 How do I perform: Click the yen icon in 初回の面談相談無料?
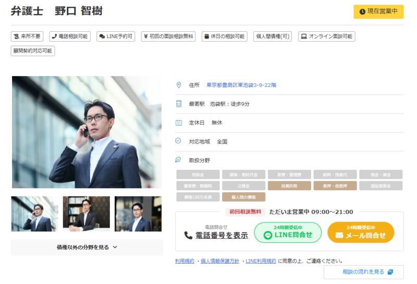tap(146, 36)
